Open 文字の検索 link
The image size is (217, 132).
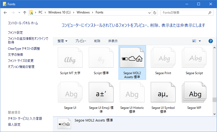(15, 55)
